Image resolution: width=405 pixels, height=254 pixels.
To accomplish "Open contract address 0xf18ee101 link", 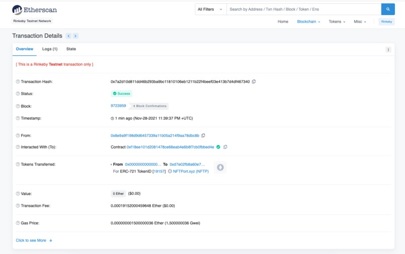I will pyautogui.click(x=170, y=147).
